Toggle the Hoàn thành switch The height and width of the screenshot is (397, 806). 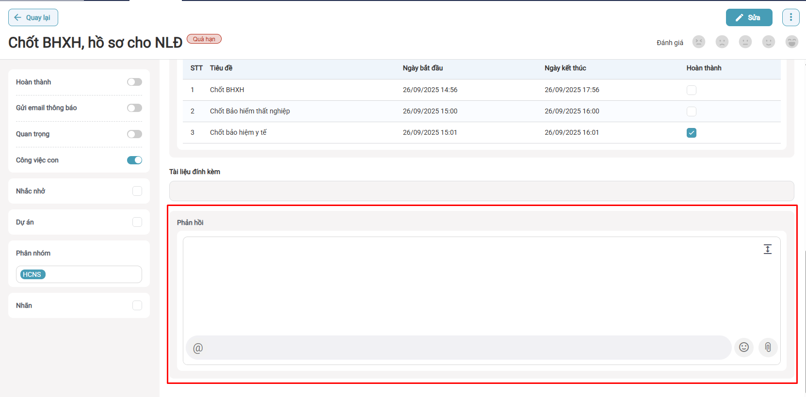click(134, 82)
